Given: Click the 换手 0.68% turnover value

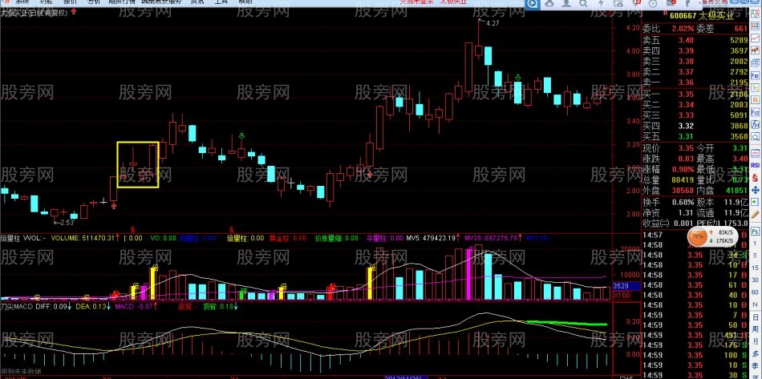Looking at the screenshot, I should click(683, 202).
